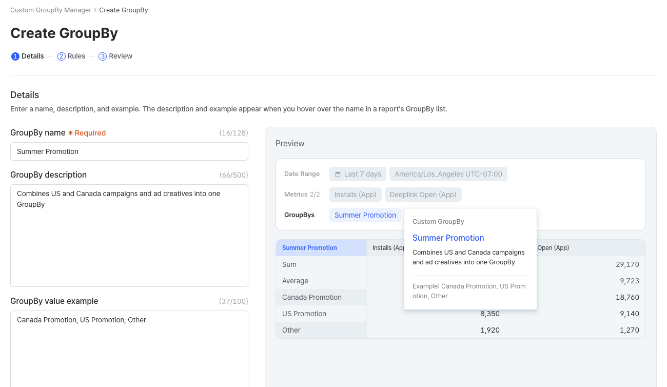
Task: Click the Deeplink Open (App) metric chip
Action: (x=423, y=195)
